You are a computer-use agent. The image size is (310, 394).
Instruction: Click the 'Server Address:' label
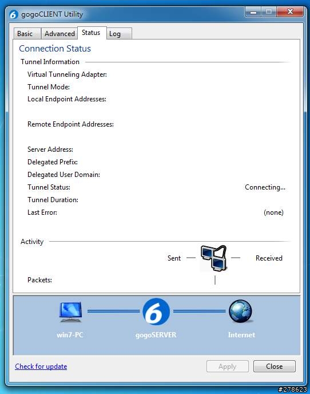tap(50, 149)
